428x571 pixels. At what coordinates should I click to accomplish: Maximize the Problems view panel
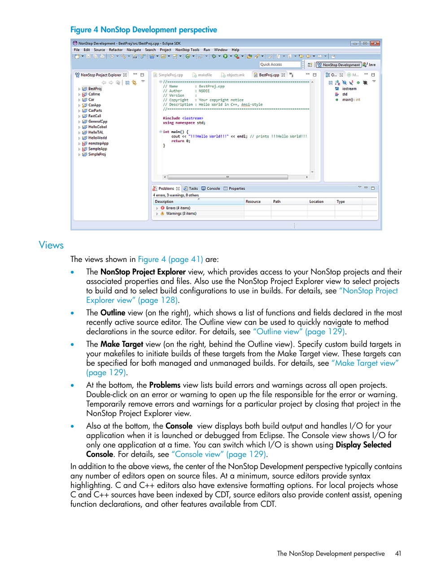click(373, 188)
